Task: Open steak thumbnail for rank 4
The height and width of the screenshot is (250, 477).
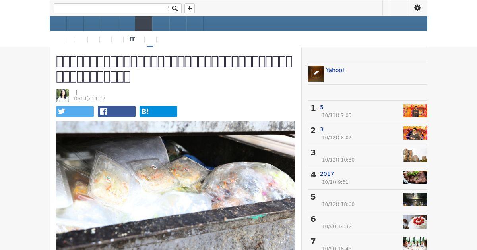Action: 415,177
